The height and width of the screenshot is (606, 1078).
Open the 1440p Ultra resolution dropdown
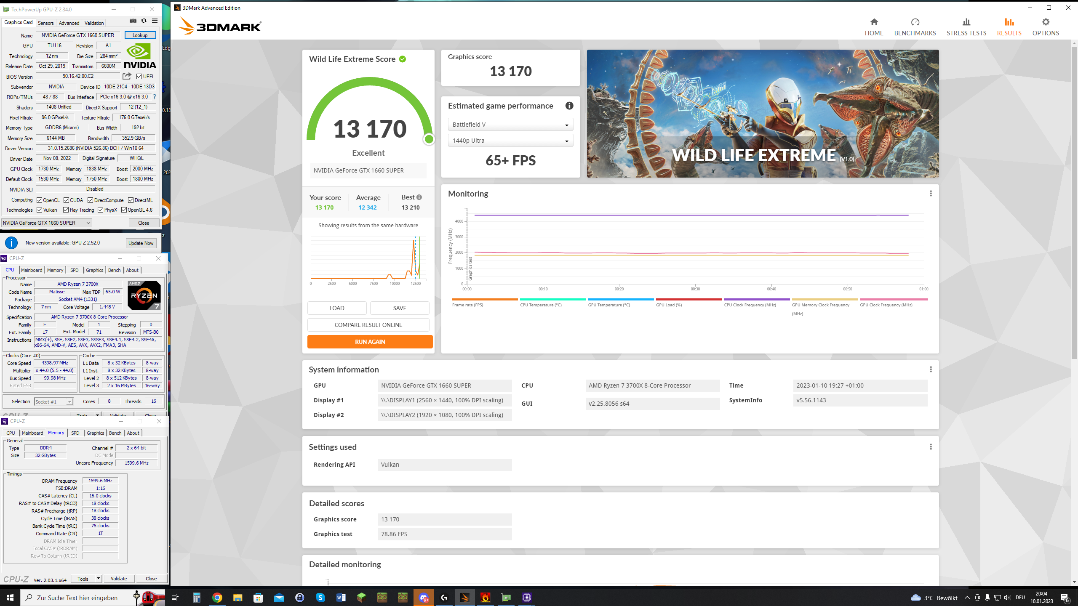coord(510,141)
